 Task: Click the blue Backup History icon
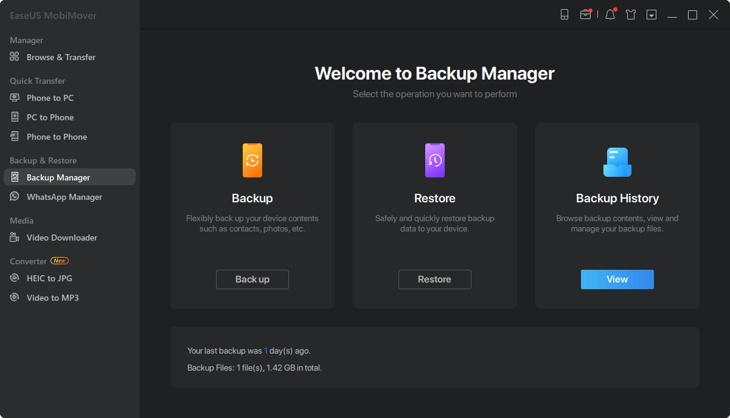pyautogui.click(x=617, y=162)
